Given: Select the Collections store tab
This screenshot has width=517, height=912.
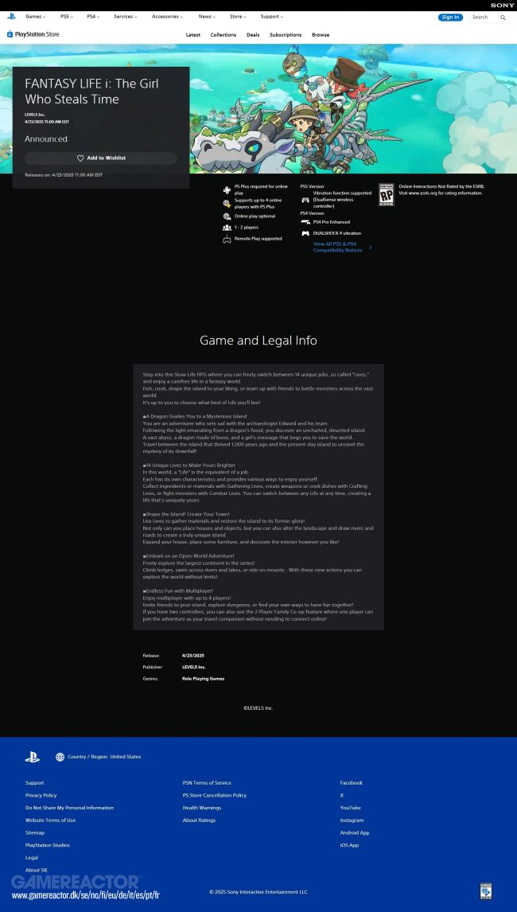Looking at the screenshot, I should [224, 35].
